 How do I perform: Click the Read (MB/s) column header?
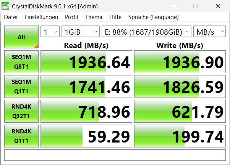click(86, 45)
